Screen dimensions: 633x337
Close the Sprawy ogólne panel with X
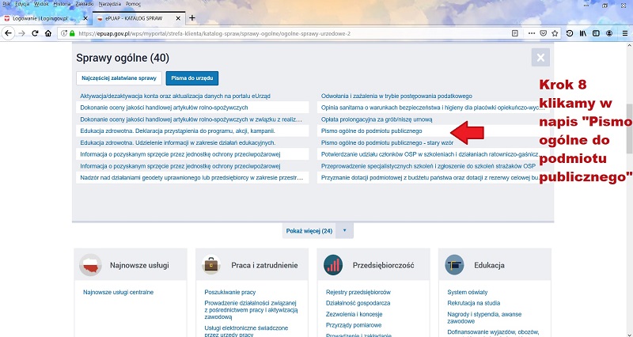coord(540,57)
